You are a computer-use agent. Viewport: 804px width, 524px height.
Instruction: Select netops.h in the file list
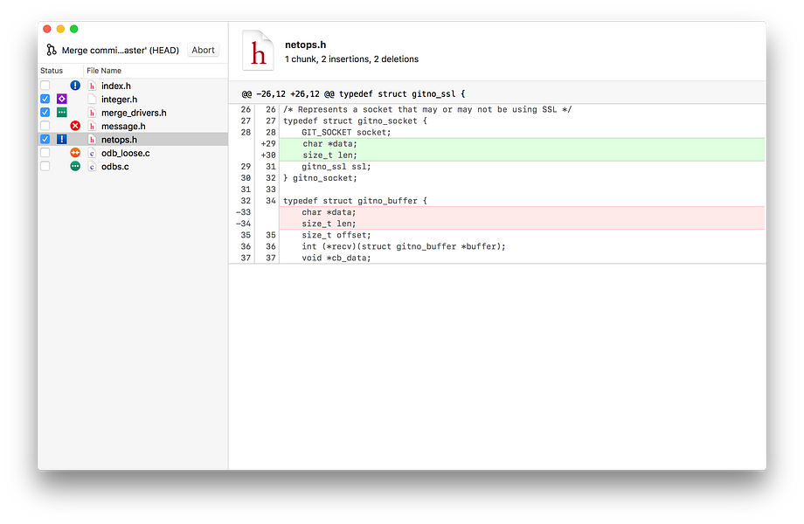coord(133,140)
